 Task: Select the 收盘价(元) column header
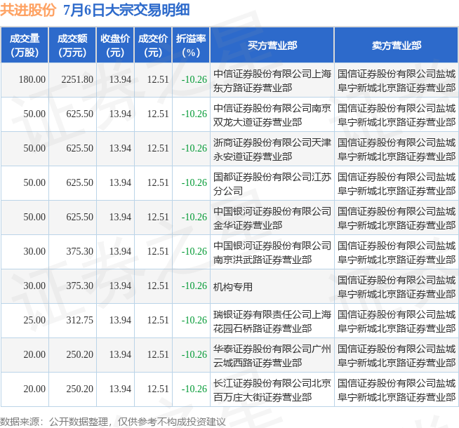click(115, 46)
